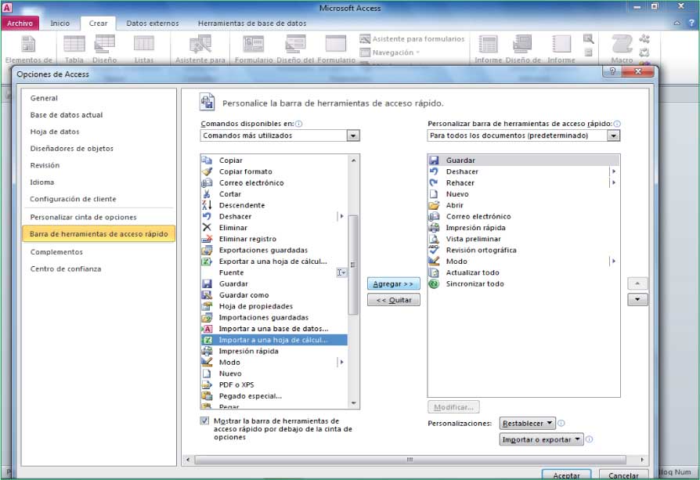Click the commands list vertical scrollbar thumb
The width and height of the screenshot is (700, 480).
coord(353,265)
